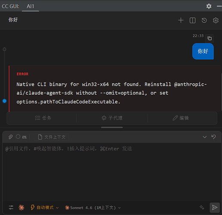222x215 pixels.
Task: Click into the message input field
Action: 112,172
